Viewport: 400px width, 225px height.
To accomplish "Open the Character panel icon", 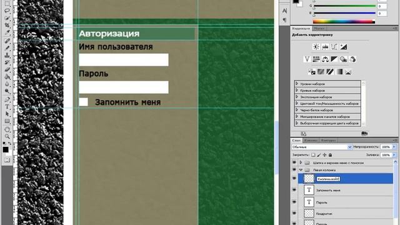I will click(x=284, y=11).
